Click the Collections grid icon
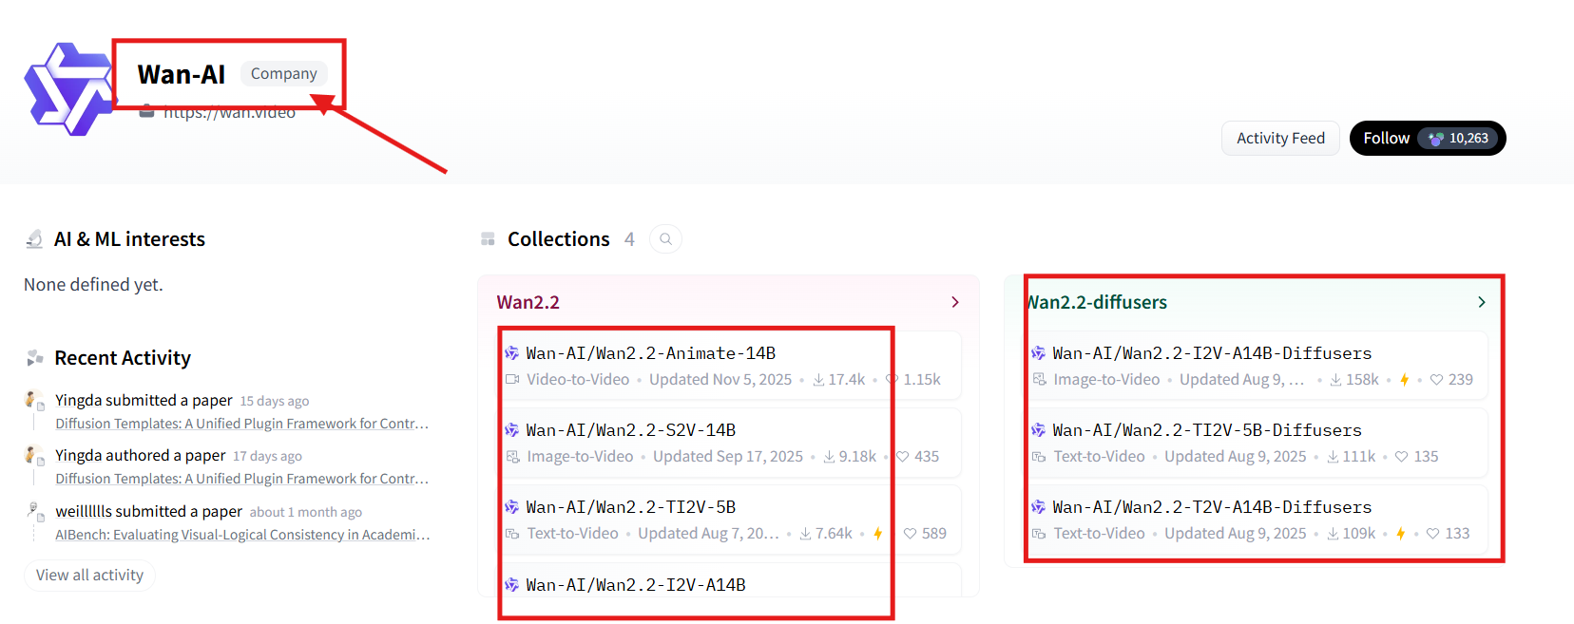Screen dimensions: 1574x624 point(488,239)
